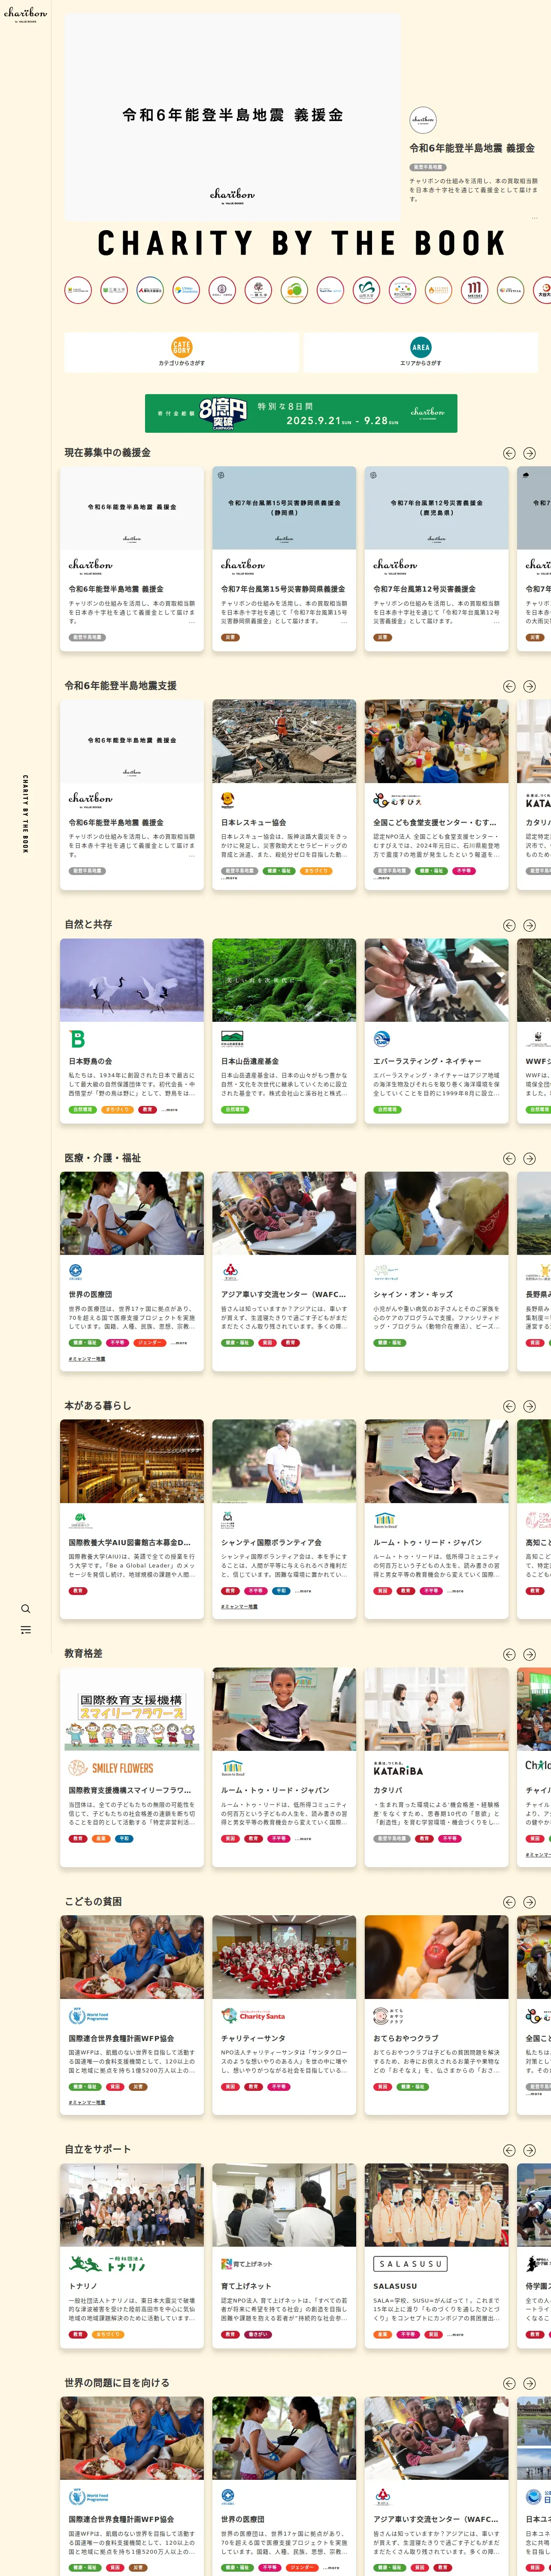
Task: Expand ...more on the 日本レスキュー協会 card
Action: click(x=229, y=878)
